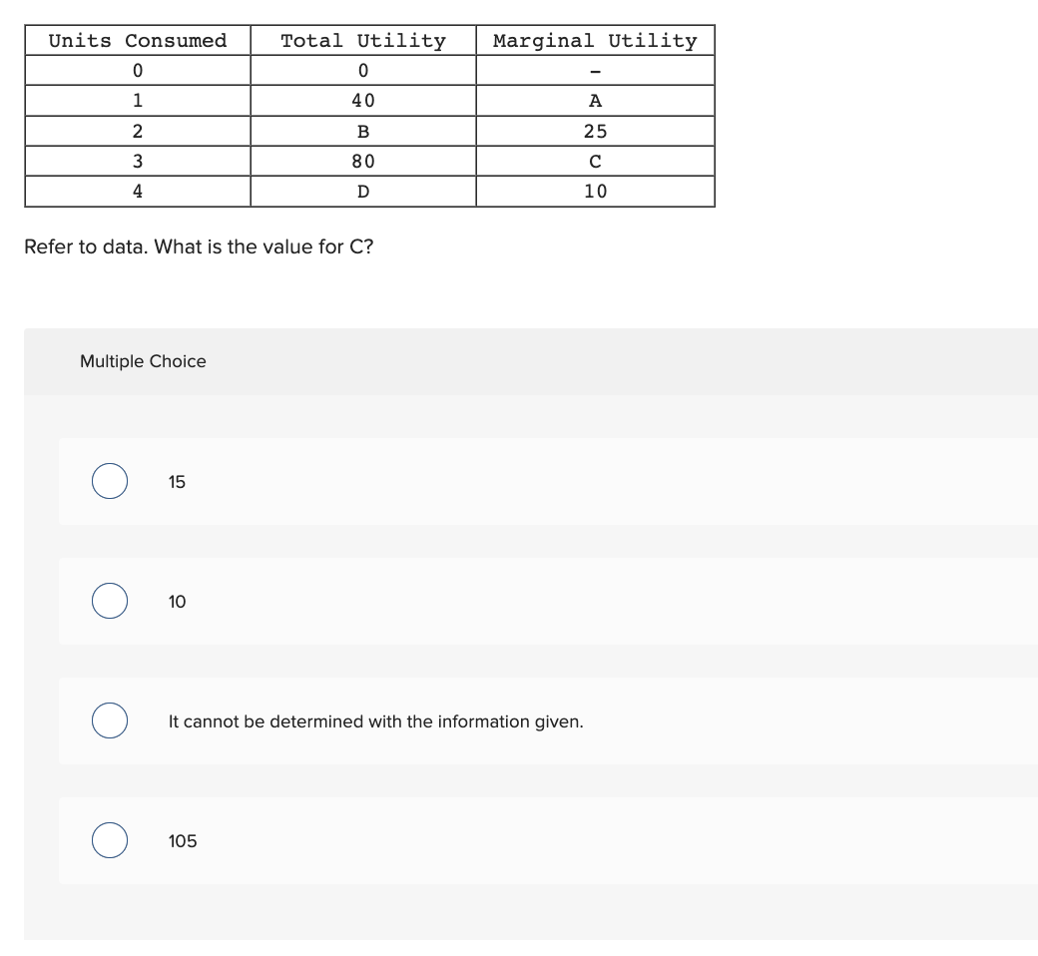
Task: Click the table cell containing letter C
Action: point(594,161)
